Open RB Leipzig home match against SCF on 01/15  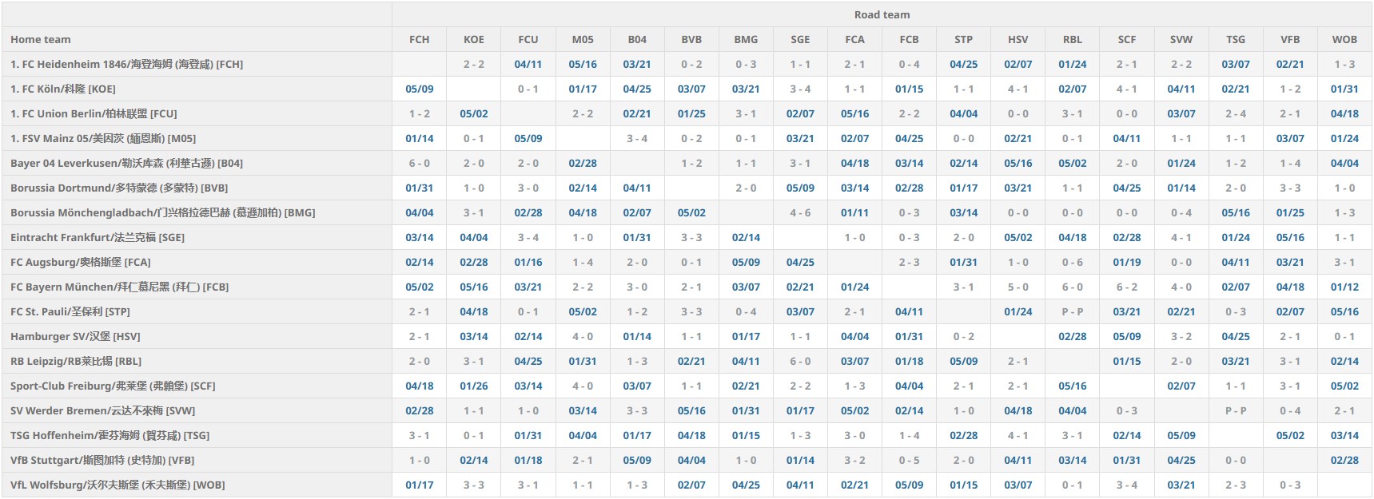click(x=1126, y=361)
